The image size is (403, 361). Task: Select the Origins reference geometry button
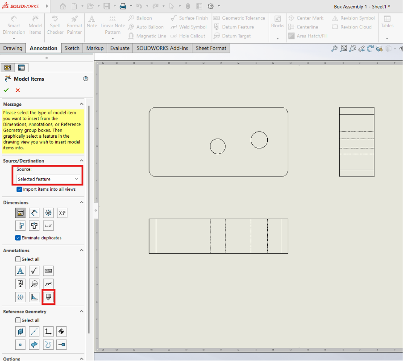pyautogui.click(x=48, y=332)
